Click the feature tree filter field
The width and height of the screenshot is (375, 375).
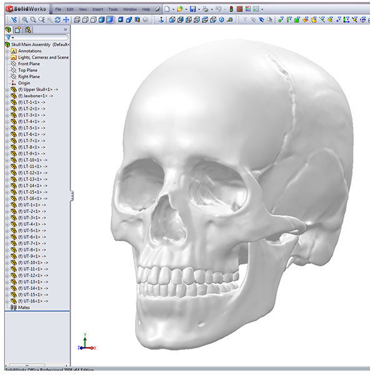pyautogui.click(x=39, y=37)
